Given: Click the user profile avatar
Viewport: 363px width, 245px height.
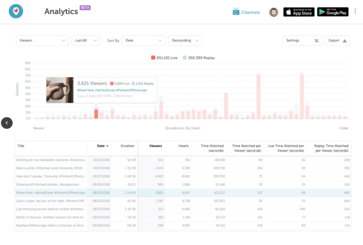Looking at the screenshot, I should tap(273, 12).
